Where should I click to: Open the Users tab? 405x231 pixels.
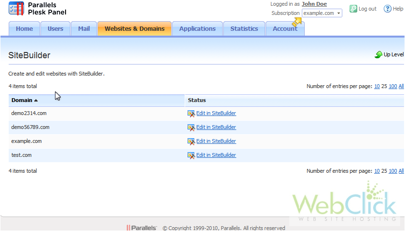55,28
